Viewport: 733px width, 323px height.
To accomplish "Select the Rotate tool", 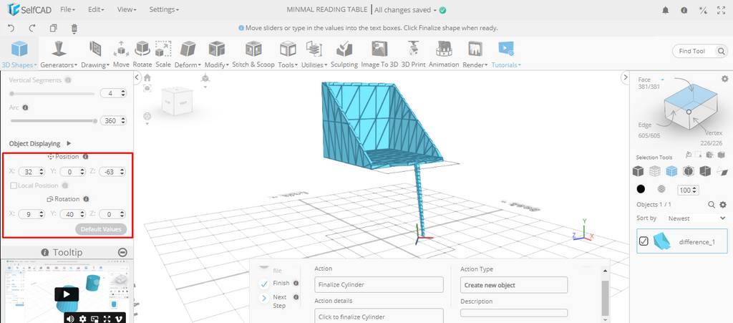I will click(142, 53).
